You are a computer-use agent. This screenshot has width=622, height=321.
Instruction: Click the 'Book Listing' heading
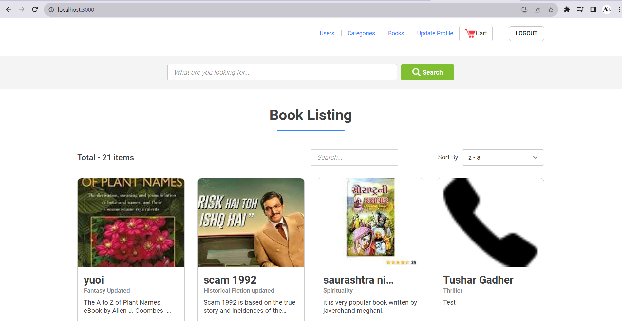tap(311, 115)
